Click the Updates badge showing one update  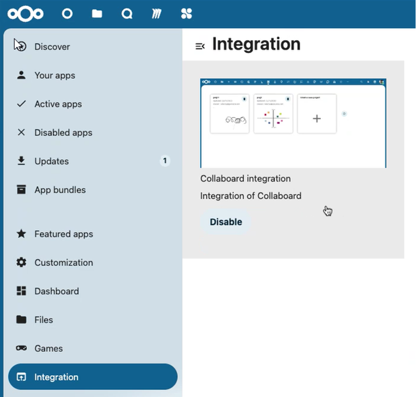165,161
